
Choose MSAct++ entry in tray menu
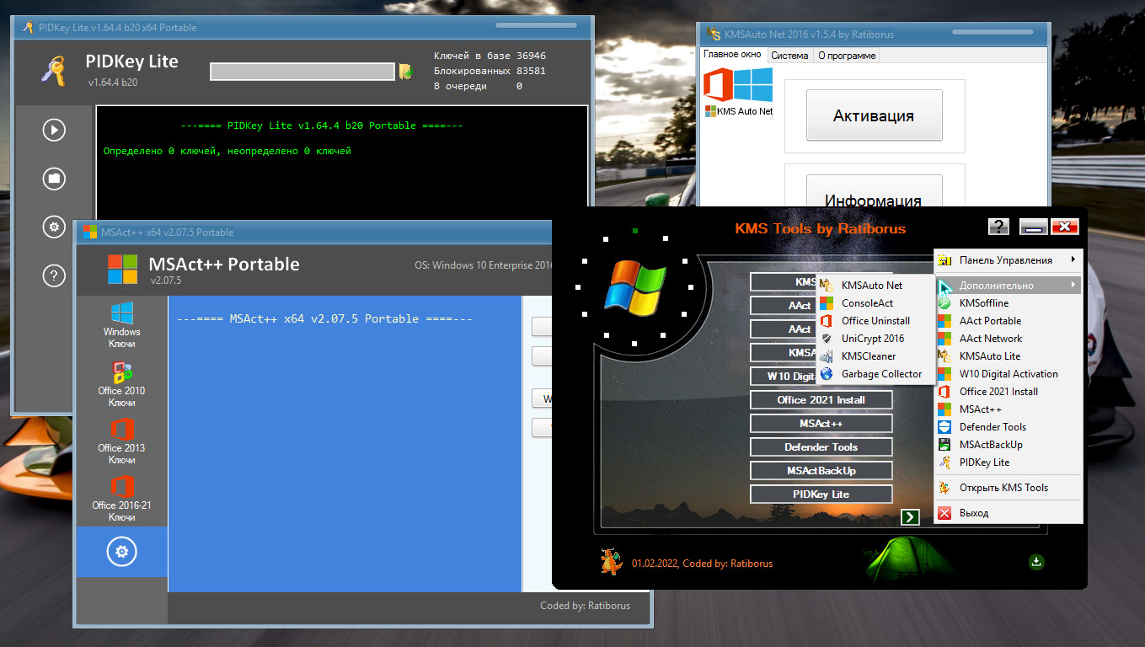tap(1008, 409)
